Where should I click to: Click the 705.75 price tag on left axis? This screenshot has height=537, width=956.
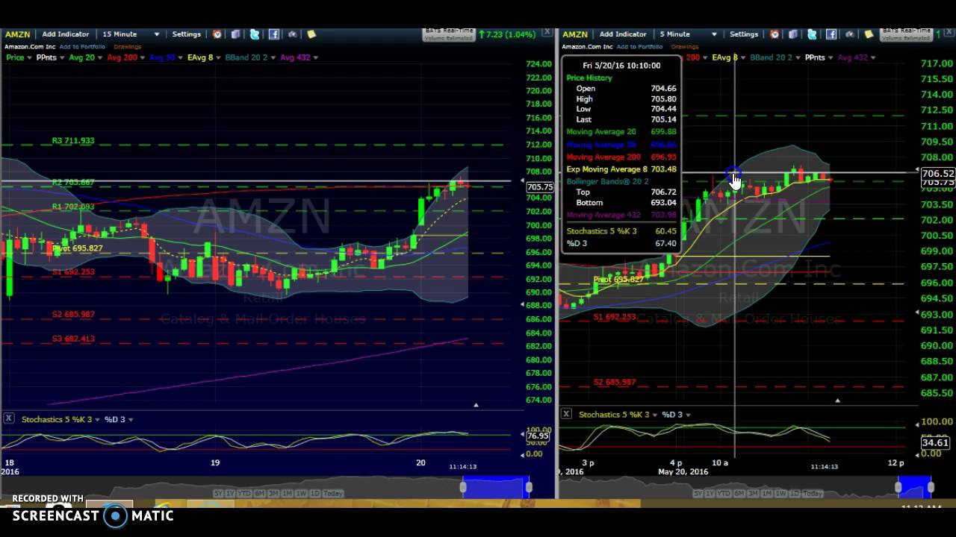[539, 187]
